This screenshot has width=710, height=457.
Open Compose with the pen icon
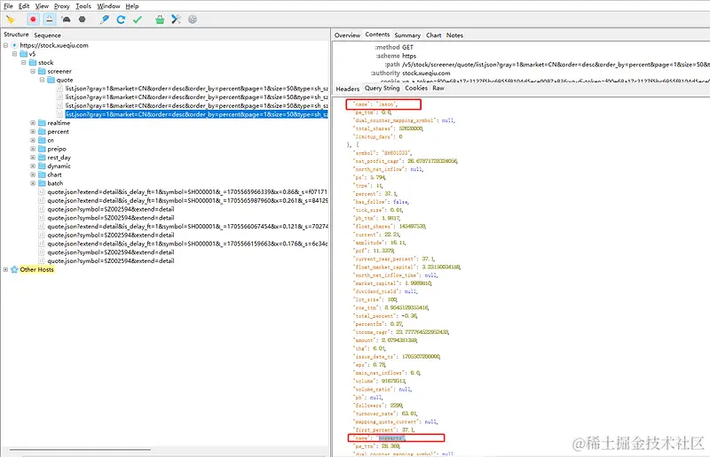pyautogui.click(x=105, y=19)
